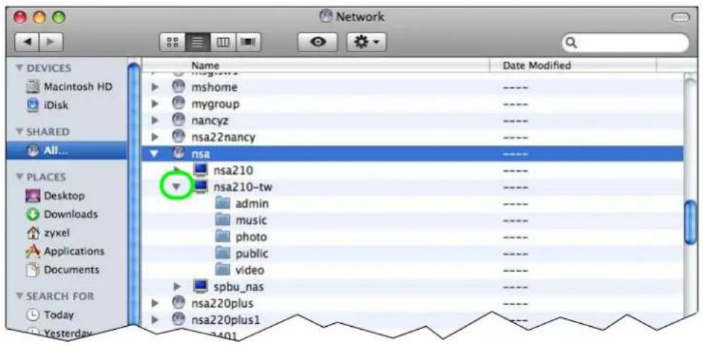
Task: Expand the mshome workgroup
Action: point(155,87)
